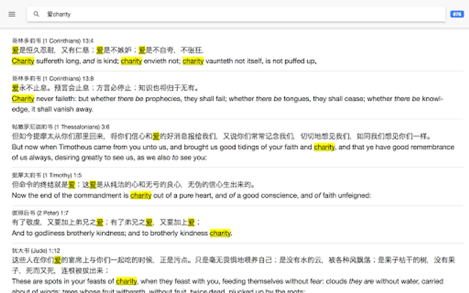Open the 1 Thessalonians 3:6 reference
This screenshot has height=293, width=469.
[61, 127]
